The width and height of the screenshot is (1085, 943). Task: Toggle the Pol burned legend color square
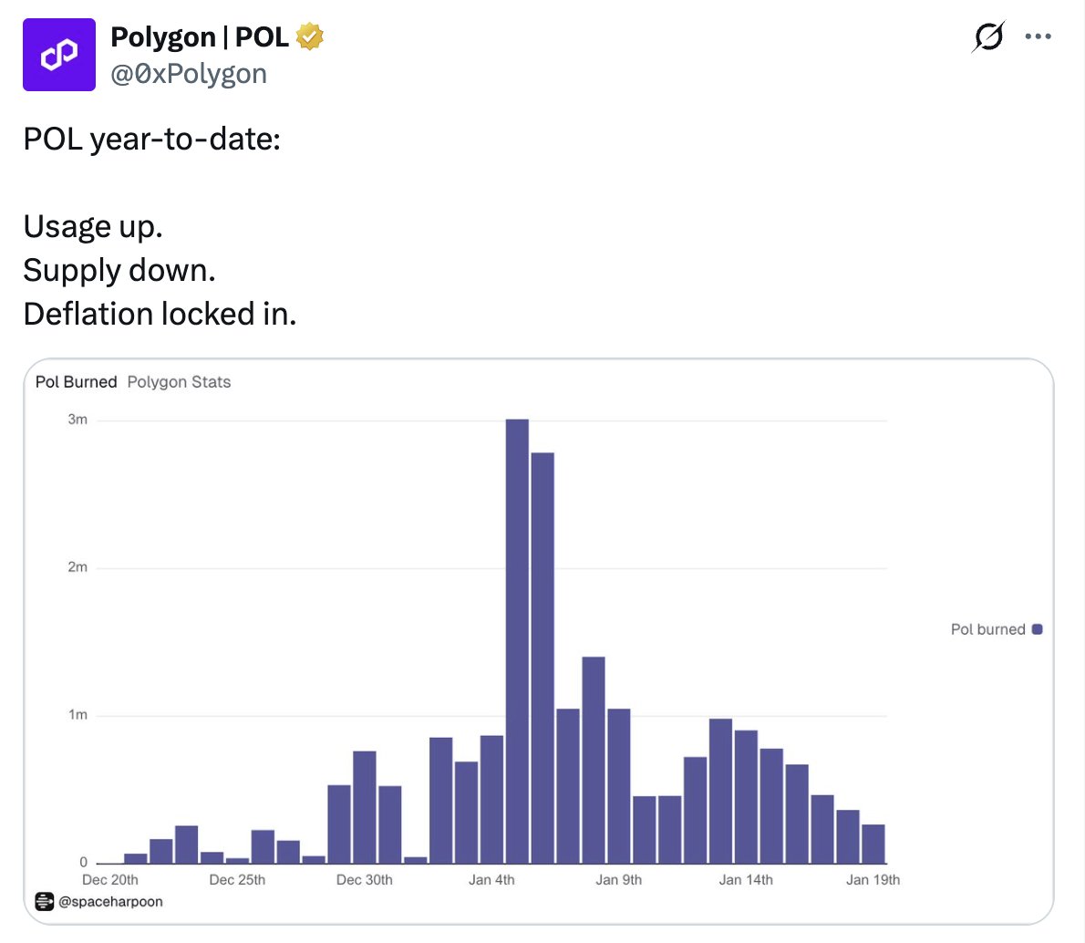pyautogui.click(x=1037, y=629)
